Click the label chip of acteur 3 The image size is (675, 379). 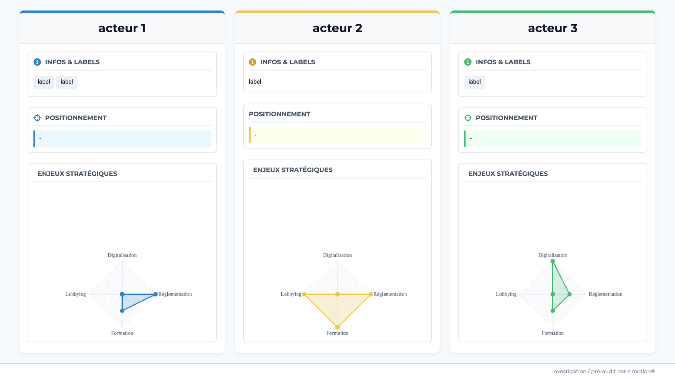474,82
